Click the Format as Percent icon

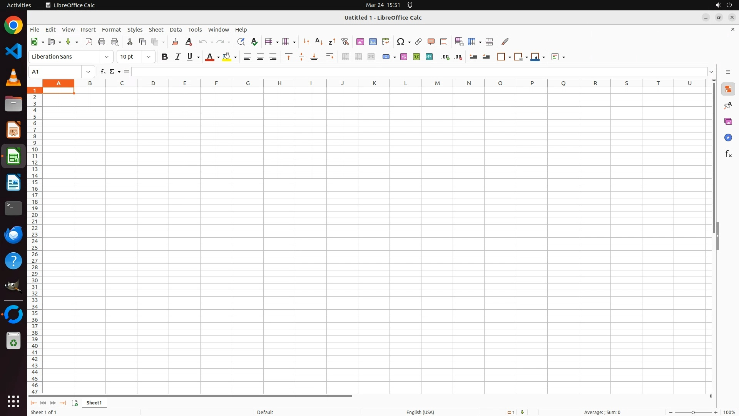404,57
